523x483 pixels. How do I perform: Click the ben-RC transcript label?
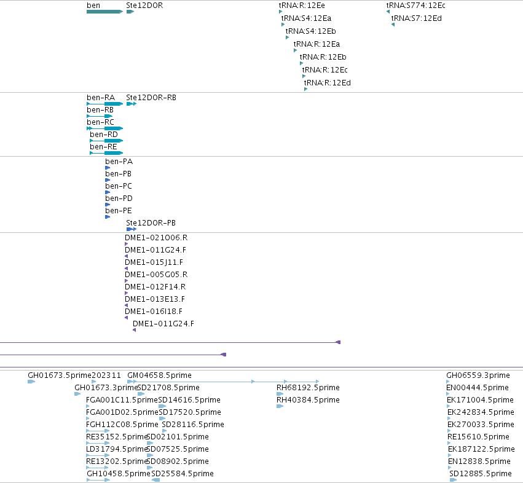(x=100, y=122)
